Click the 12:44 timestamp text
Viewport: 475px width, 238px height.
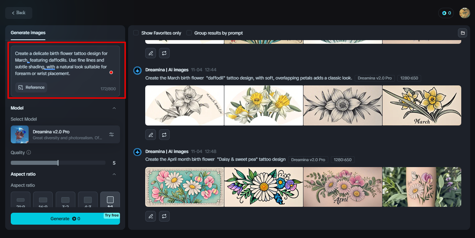point(211,70)
